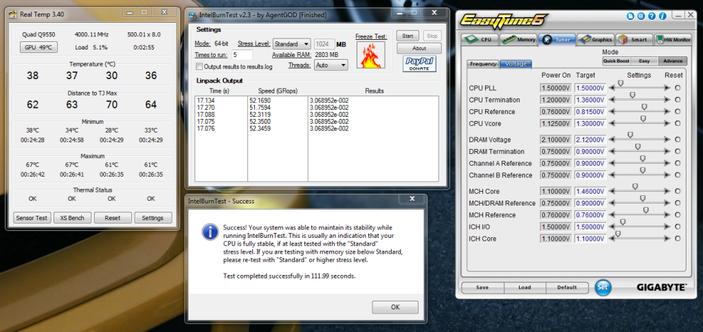
Task: Click the Default button in EasyTune6
Action: tap(567, 287)
